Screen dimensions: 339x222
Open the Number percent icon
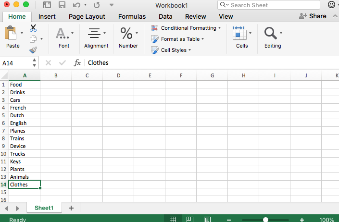[x=126, y=33]
